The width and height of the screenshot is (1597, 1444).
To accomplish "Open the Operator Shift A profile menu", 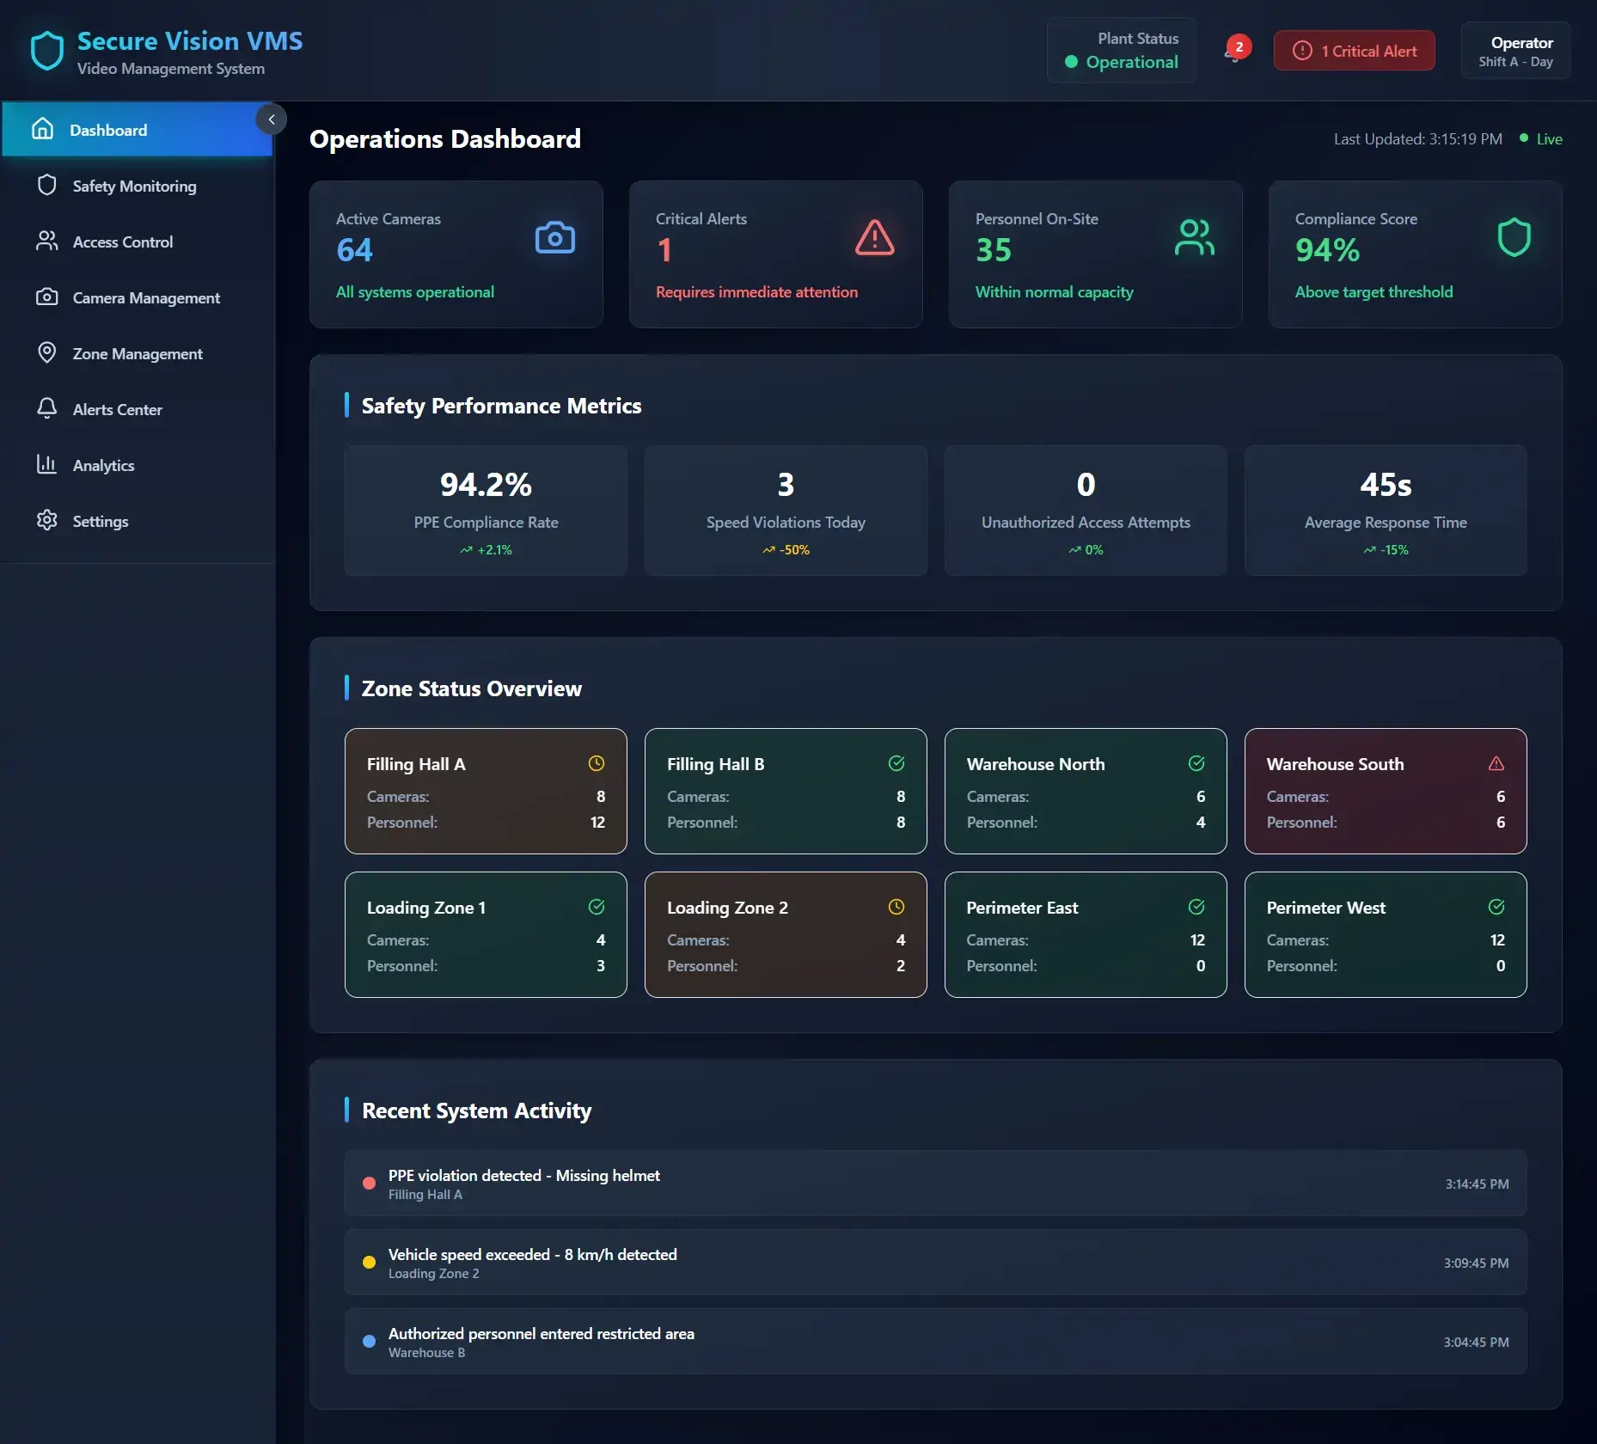I will pos(1515,51).
